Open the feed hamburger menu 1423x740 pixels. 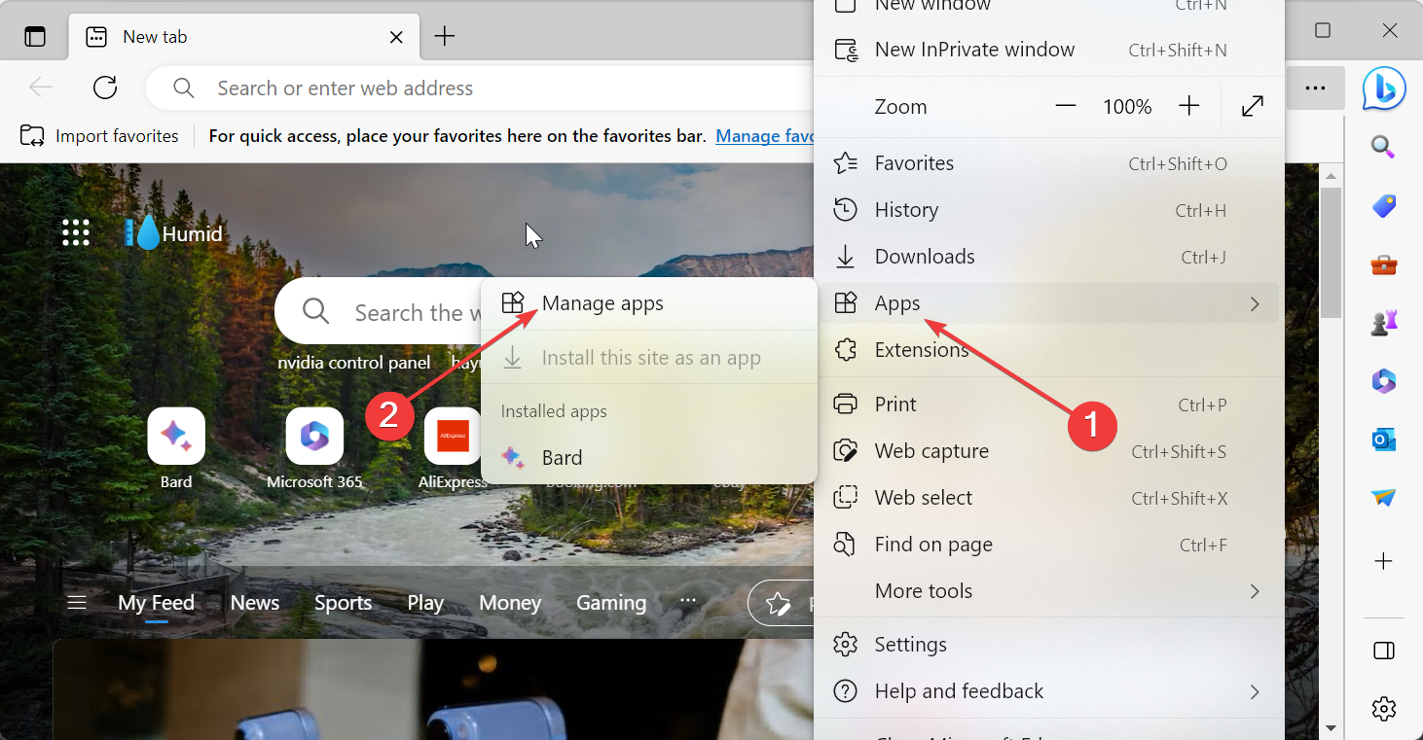tap(77, 603)
